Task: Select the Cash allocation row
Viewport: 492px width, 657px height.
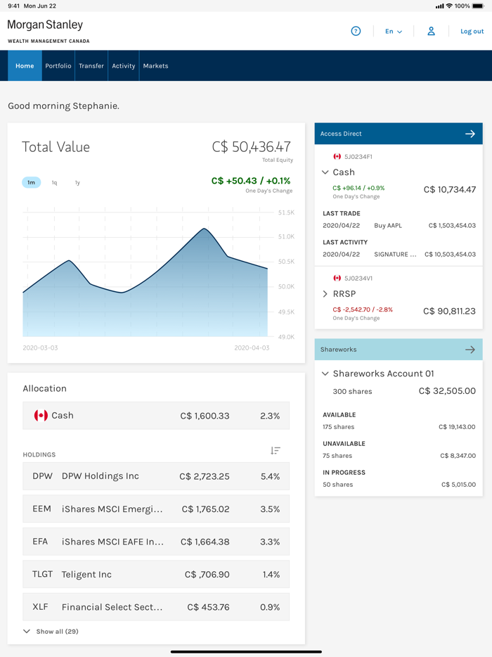Action: [x=156, y=416]
